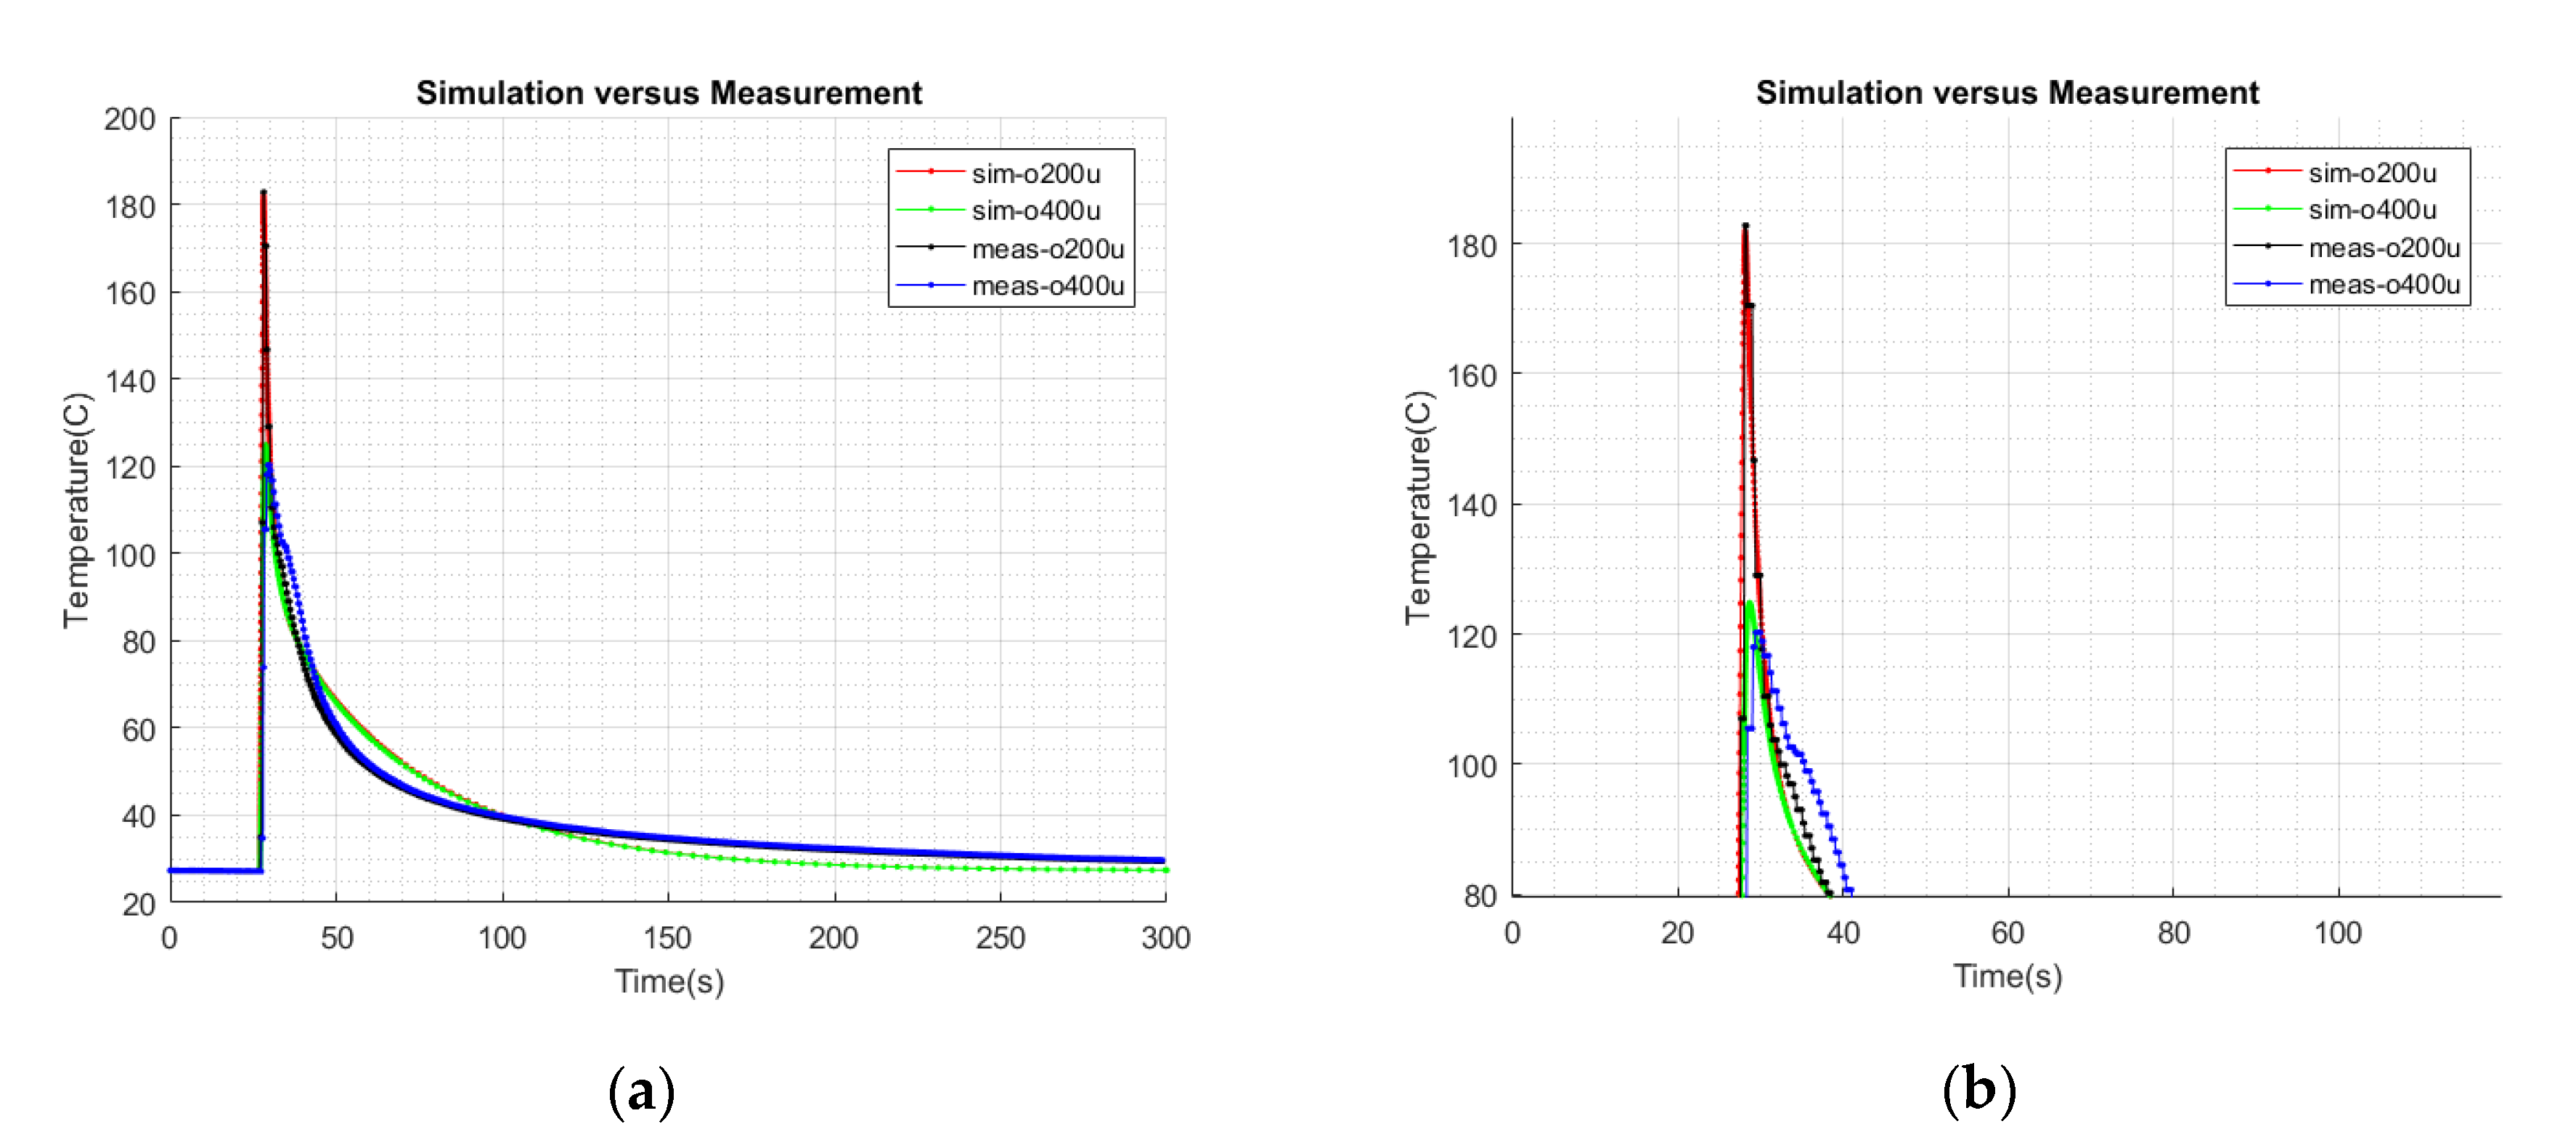Click the 183-degree peak of plot (a)
The width and height of the screenshot is (2576, 1145).
click(x=263, y=192)
